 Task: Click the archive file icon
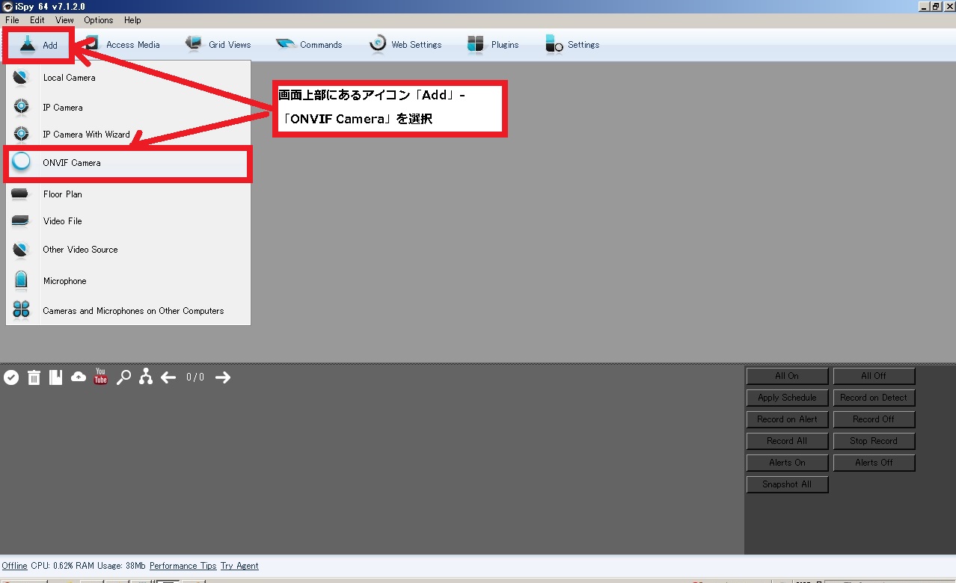coord(56,377)
